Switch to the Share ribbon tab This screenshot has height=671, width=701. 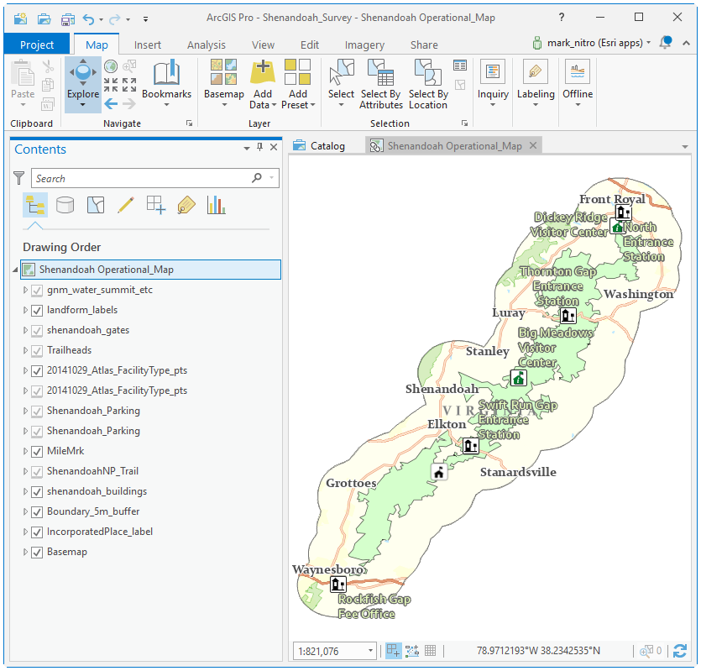click(x=424, y=45)
